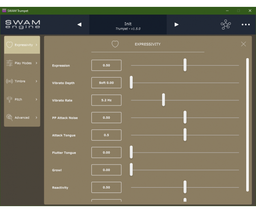The height and width of the screenshot is (213, 256).
Task: Open the Expressivity sidebar section
Action: [22, 45]
